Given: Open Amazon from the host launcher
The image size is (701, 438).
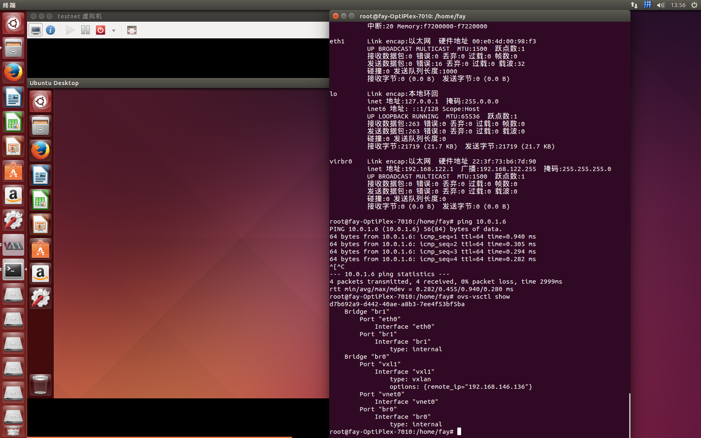Looking at the screenshot, I should pos(13,196).
